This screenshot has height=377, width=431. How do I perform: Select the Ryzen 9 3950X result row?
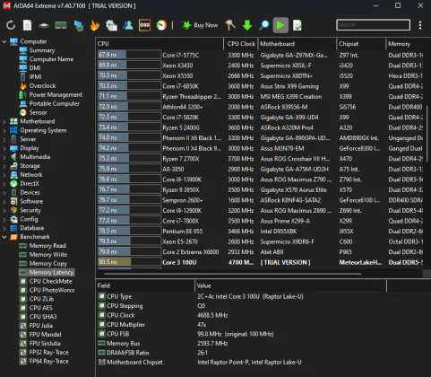click(x=260, y=189)
